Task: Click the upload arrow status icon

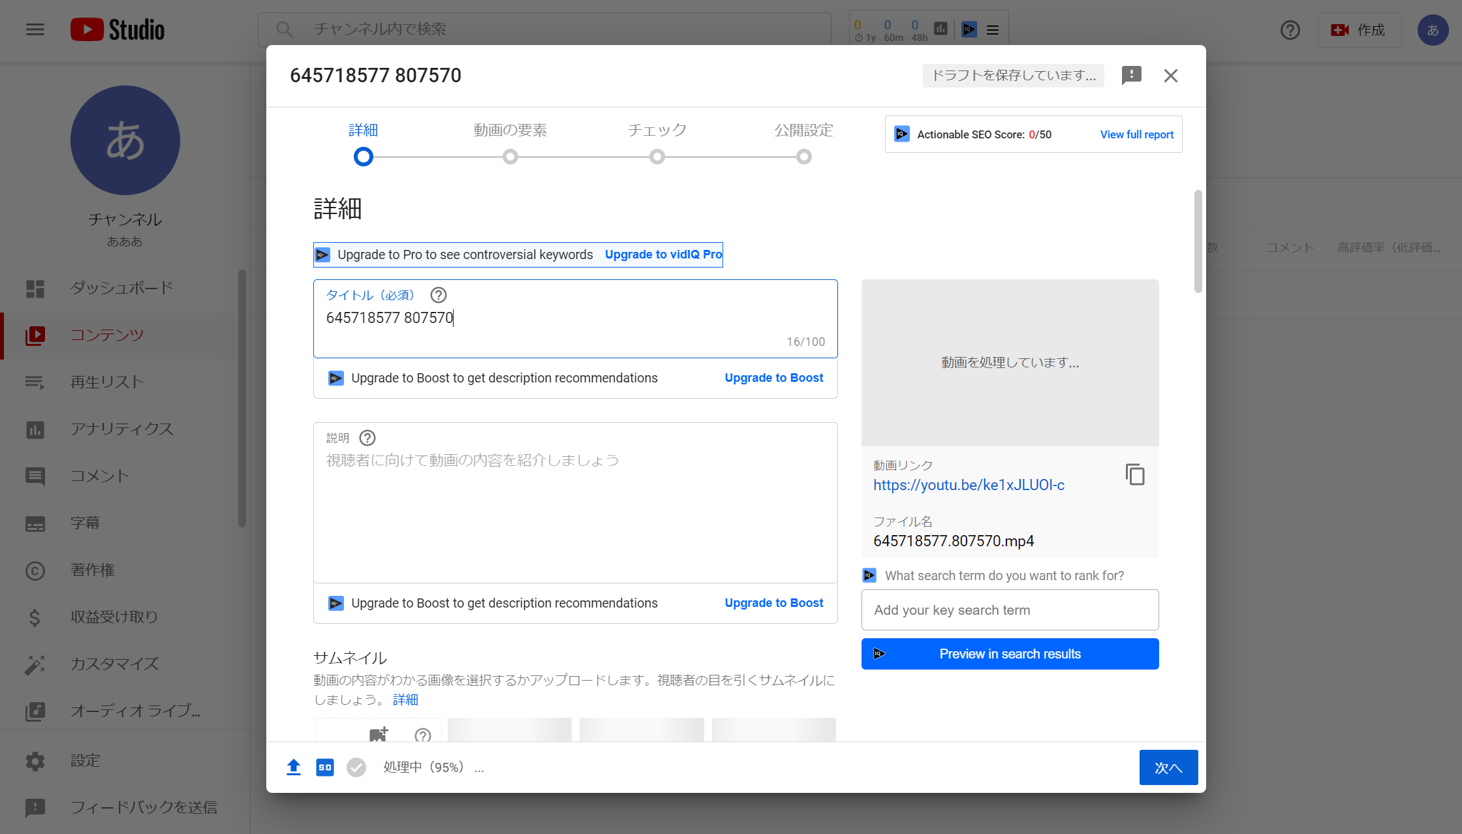Action: pyautogui.click(x=294, y=767)
